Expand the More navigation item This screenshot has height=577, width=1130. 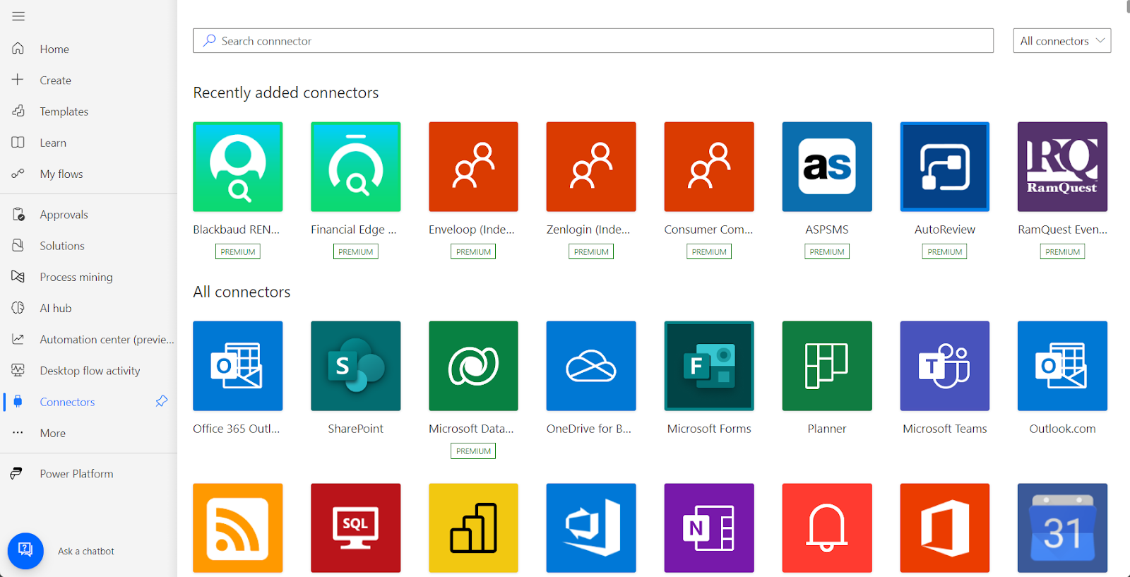(x=88, y=433)
